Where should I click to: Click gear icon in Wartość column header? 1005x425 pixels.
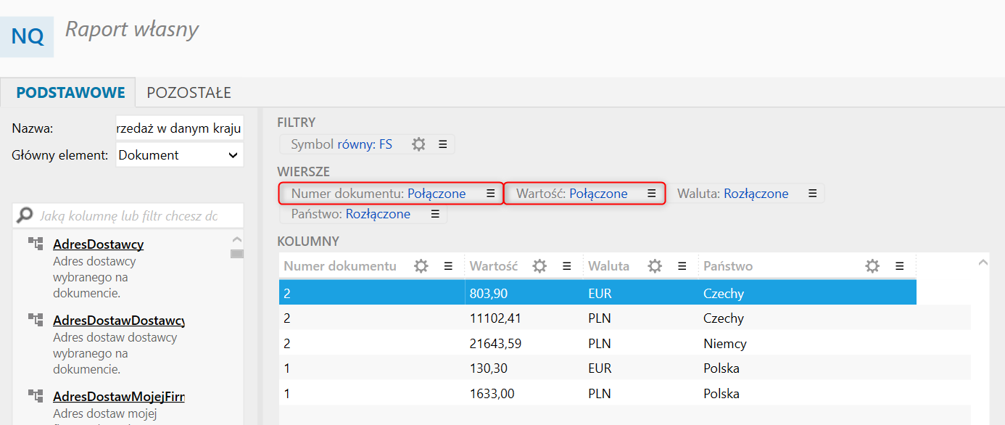tap(539, 266)
